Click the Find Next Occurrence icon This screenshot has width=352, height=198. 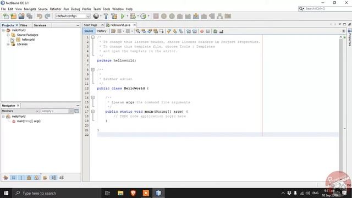coord(150,31)
